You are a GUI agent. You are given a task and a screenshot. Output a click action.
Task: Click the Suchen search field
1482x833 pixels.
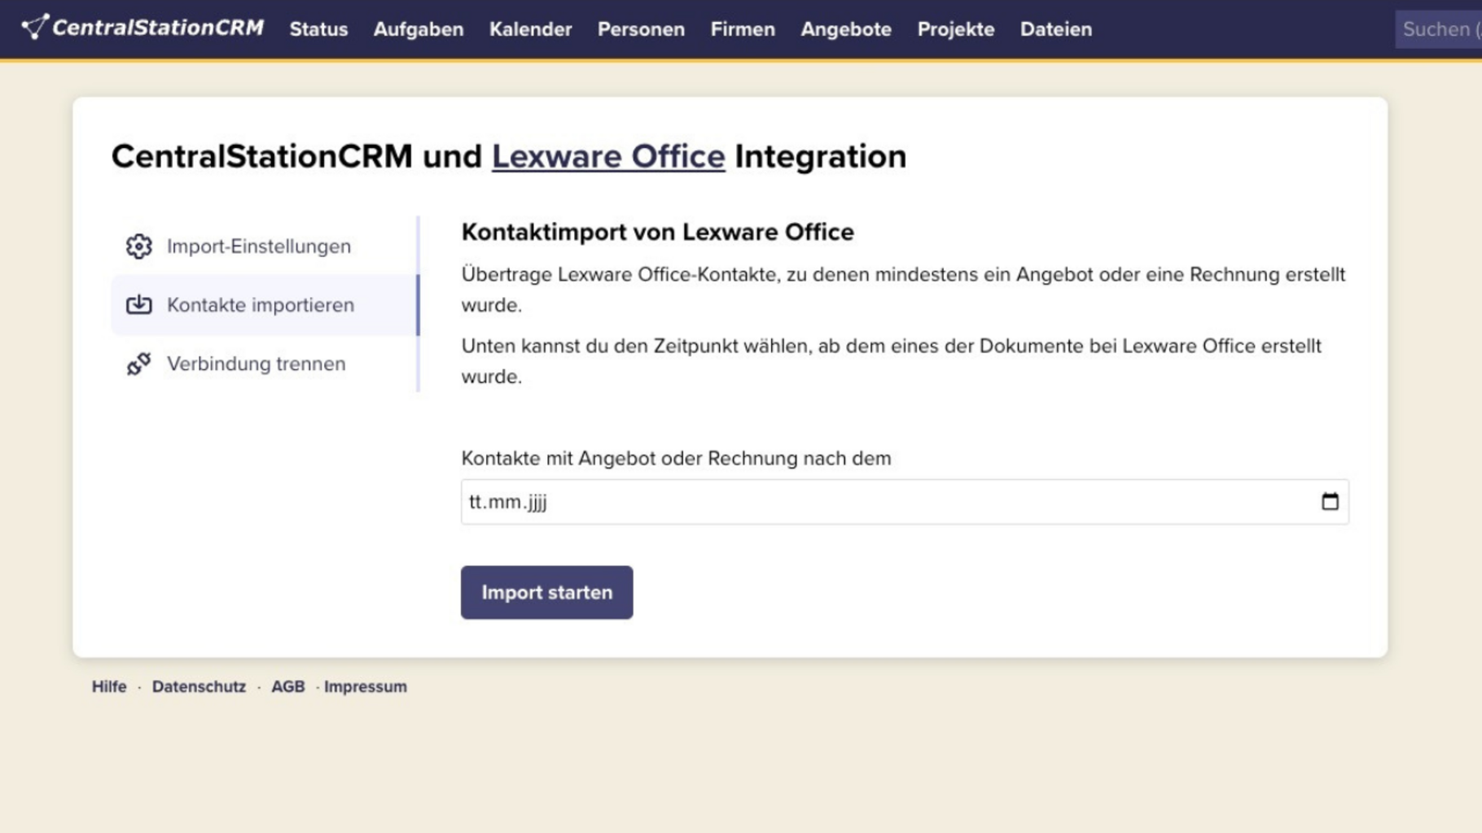pos(1438,29)
